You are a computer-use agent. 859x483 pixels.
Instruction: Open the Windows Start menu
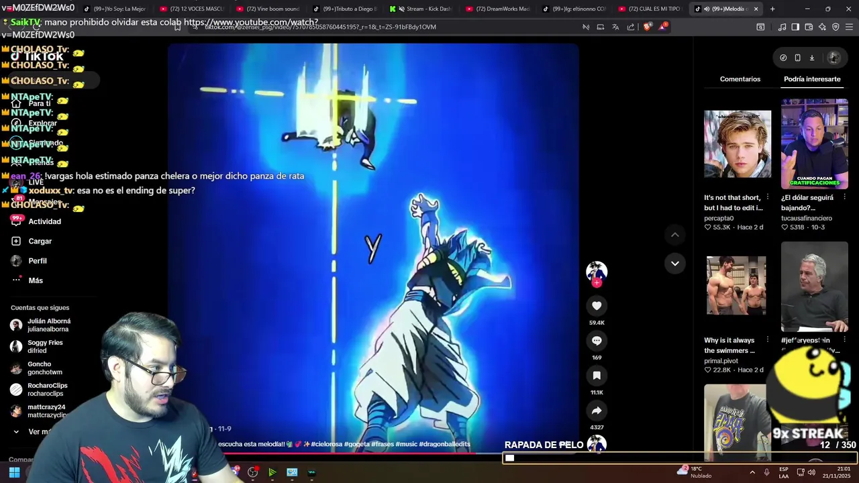tap(14, 472)
